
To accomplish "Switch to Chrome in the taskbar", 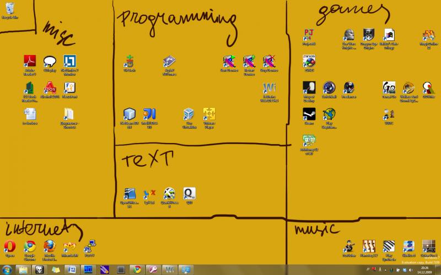I will (137, 270).
